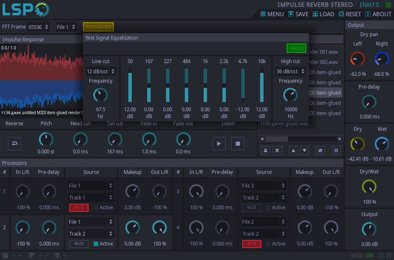Open the File 1 selector at top
Screen dimensions: 394x260
(x=66, y=27)
